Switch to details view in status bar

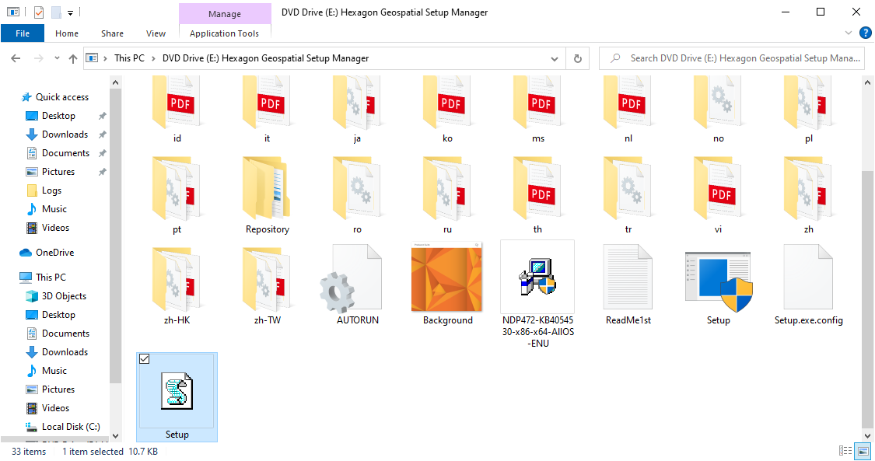[845, 451]
